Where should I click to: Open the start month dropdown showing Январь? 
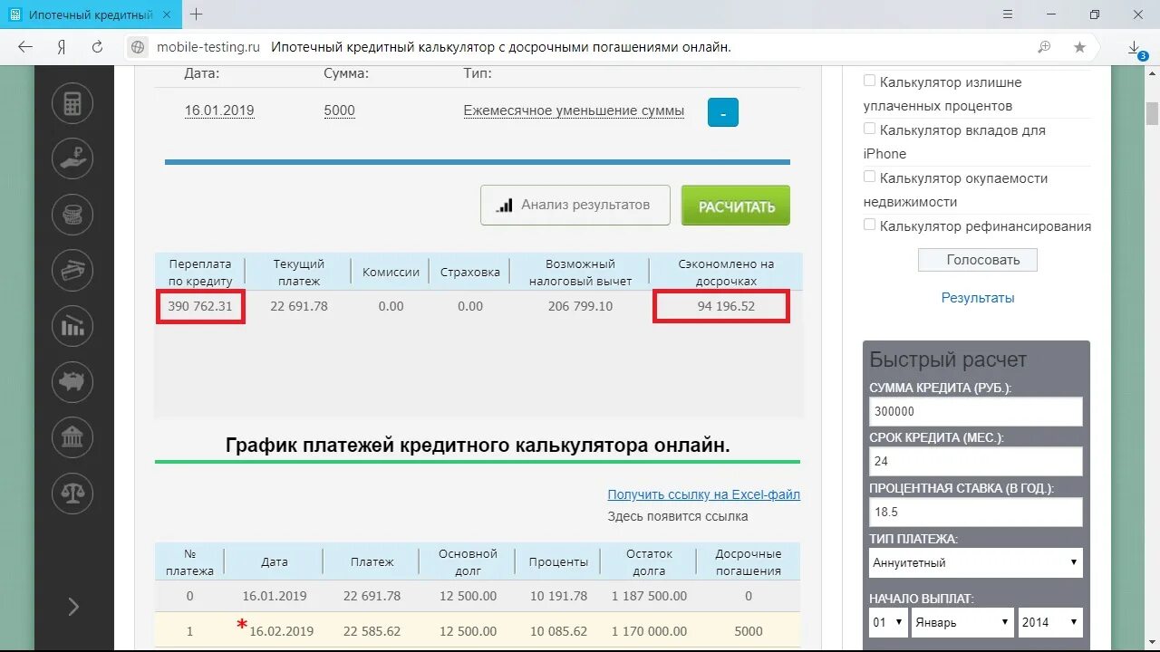click(963, 622)
